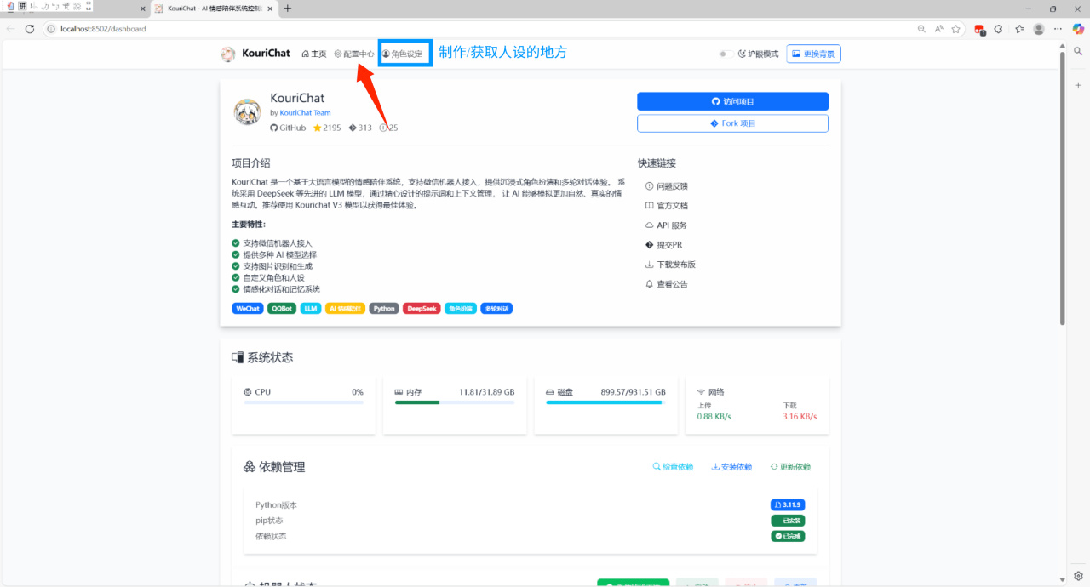
Task: Click the GitHub icon under project title
Action: click(x=274, y=128)
